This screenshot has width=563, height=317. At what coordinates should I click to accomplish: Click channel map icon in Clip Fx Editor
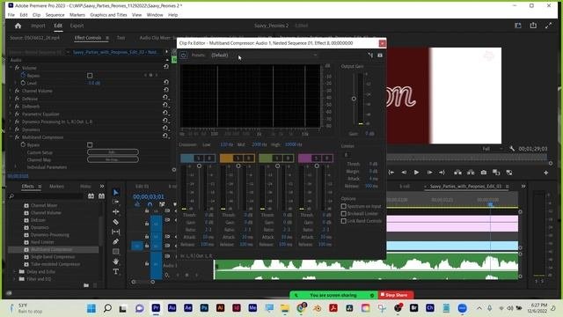370,55
